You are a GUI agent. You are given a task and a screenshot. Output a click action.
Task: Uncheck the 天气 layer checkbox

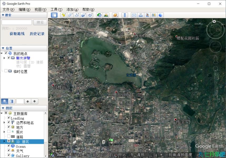pos(9,150)
